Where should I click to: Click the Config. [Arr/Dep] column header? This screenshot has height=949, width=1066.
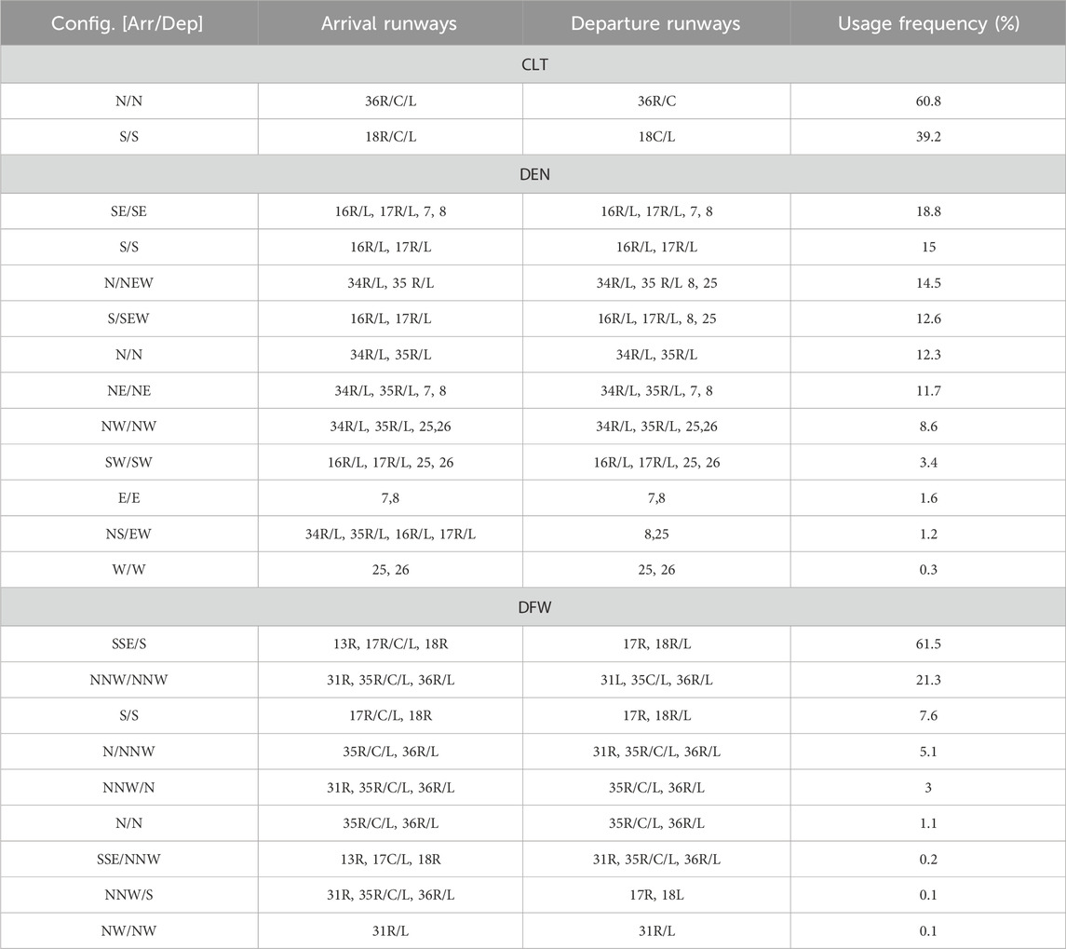[x=128, y=23]
